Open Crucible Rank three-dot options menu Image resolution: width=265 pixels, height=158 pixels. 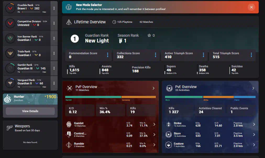click(x=54, y=8)
